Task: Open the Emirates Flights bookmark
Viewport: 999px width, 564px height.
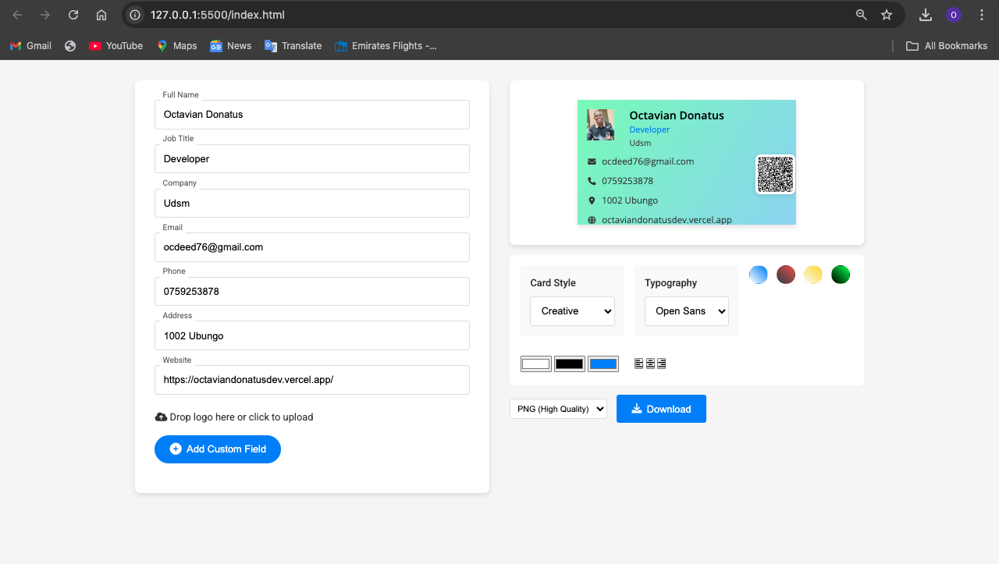Action: [386, 46]
